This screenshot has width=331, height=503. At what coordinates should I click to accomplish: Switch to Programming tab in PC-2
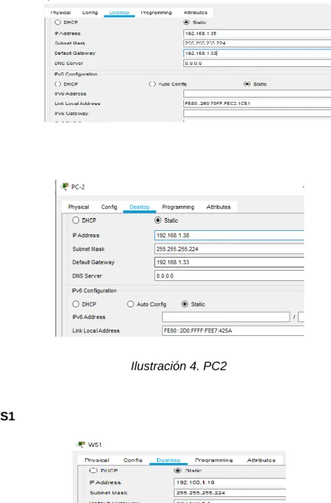click(x=178, y=207)
